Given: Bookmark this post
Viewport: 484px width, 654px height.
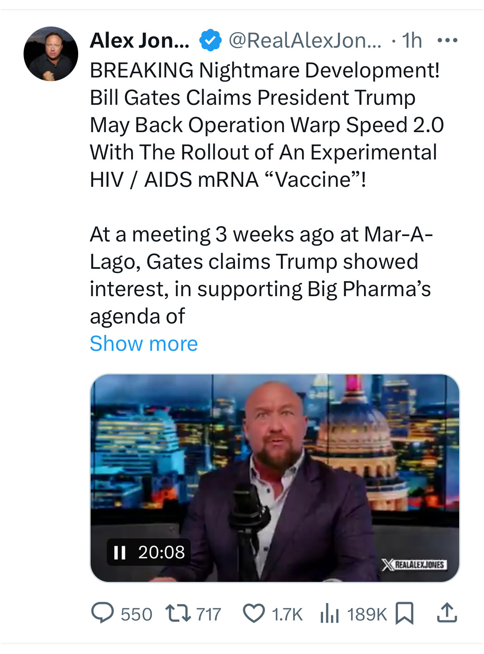Looking at the screenshot, I should click(x=404, y=613).
